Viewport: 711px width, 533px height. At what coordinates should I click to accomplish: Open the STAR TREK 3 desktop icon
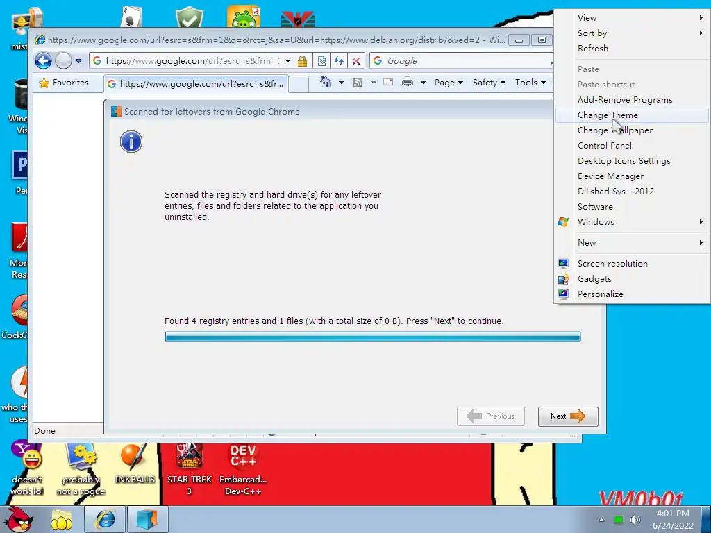pos(190,470)
